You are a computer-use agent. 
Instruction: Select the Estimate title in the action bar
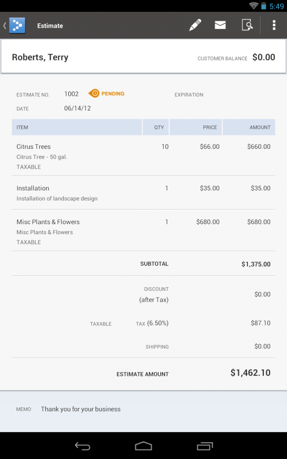coord(50,26)
